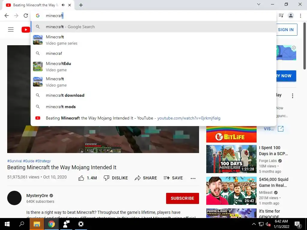Select 'minecraft - Google Search' suggestion

(153, 27)
